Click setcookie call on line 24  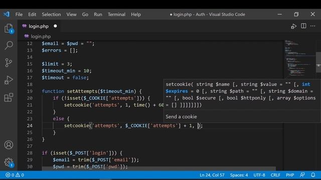[77, 125]
